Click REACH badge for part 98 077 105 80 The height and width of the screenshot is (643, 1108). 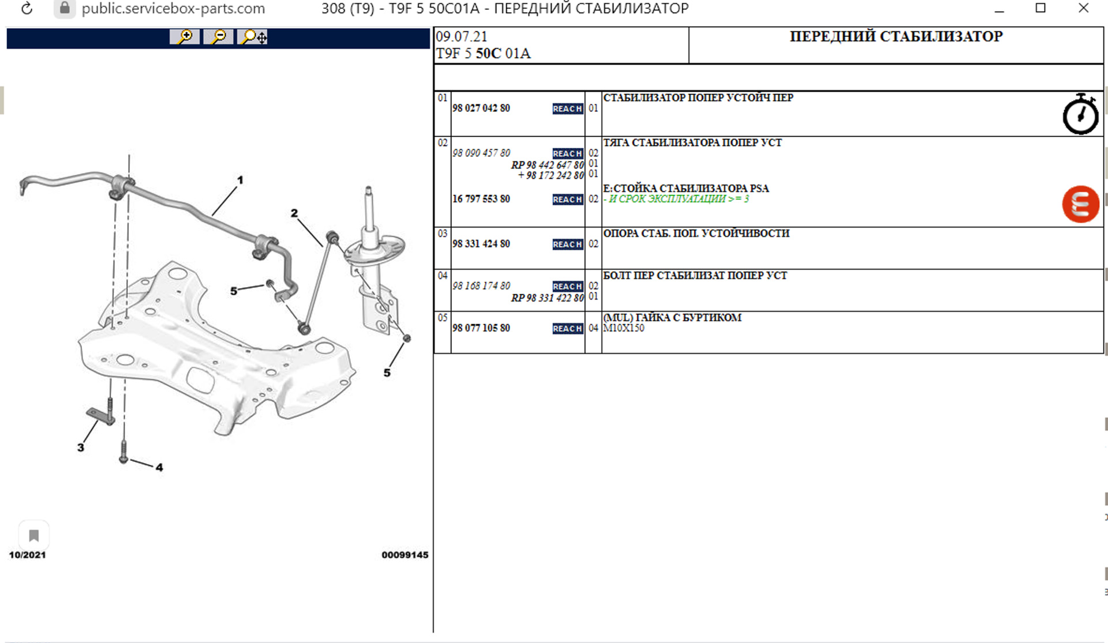[567, 329]
